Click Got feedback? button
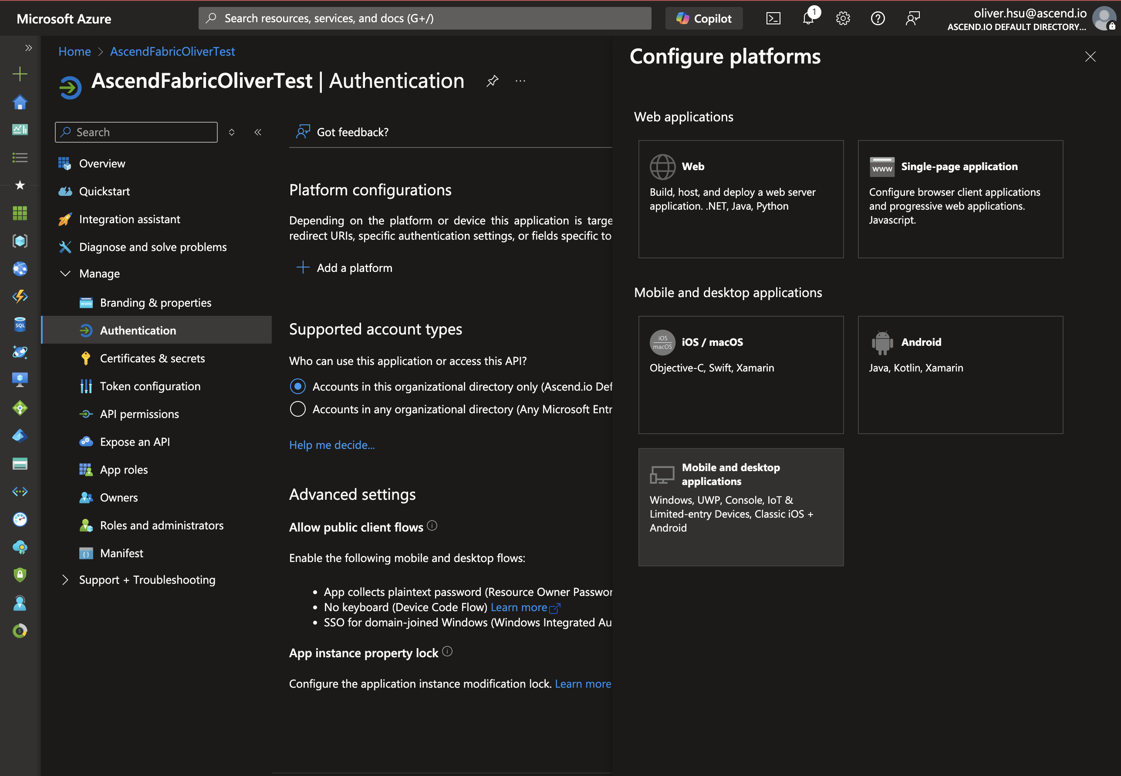The width and height of the screenshot is (1121, 776). 342,132
